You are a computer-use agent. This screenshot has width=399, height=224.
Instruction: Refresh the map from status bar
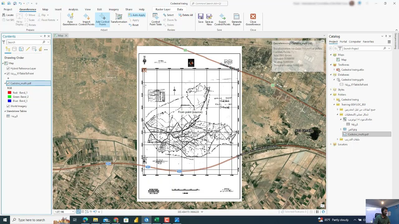pos(323,212)
